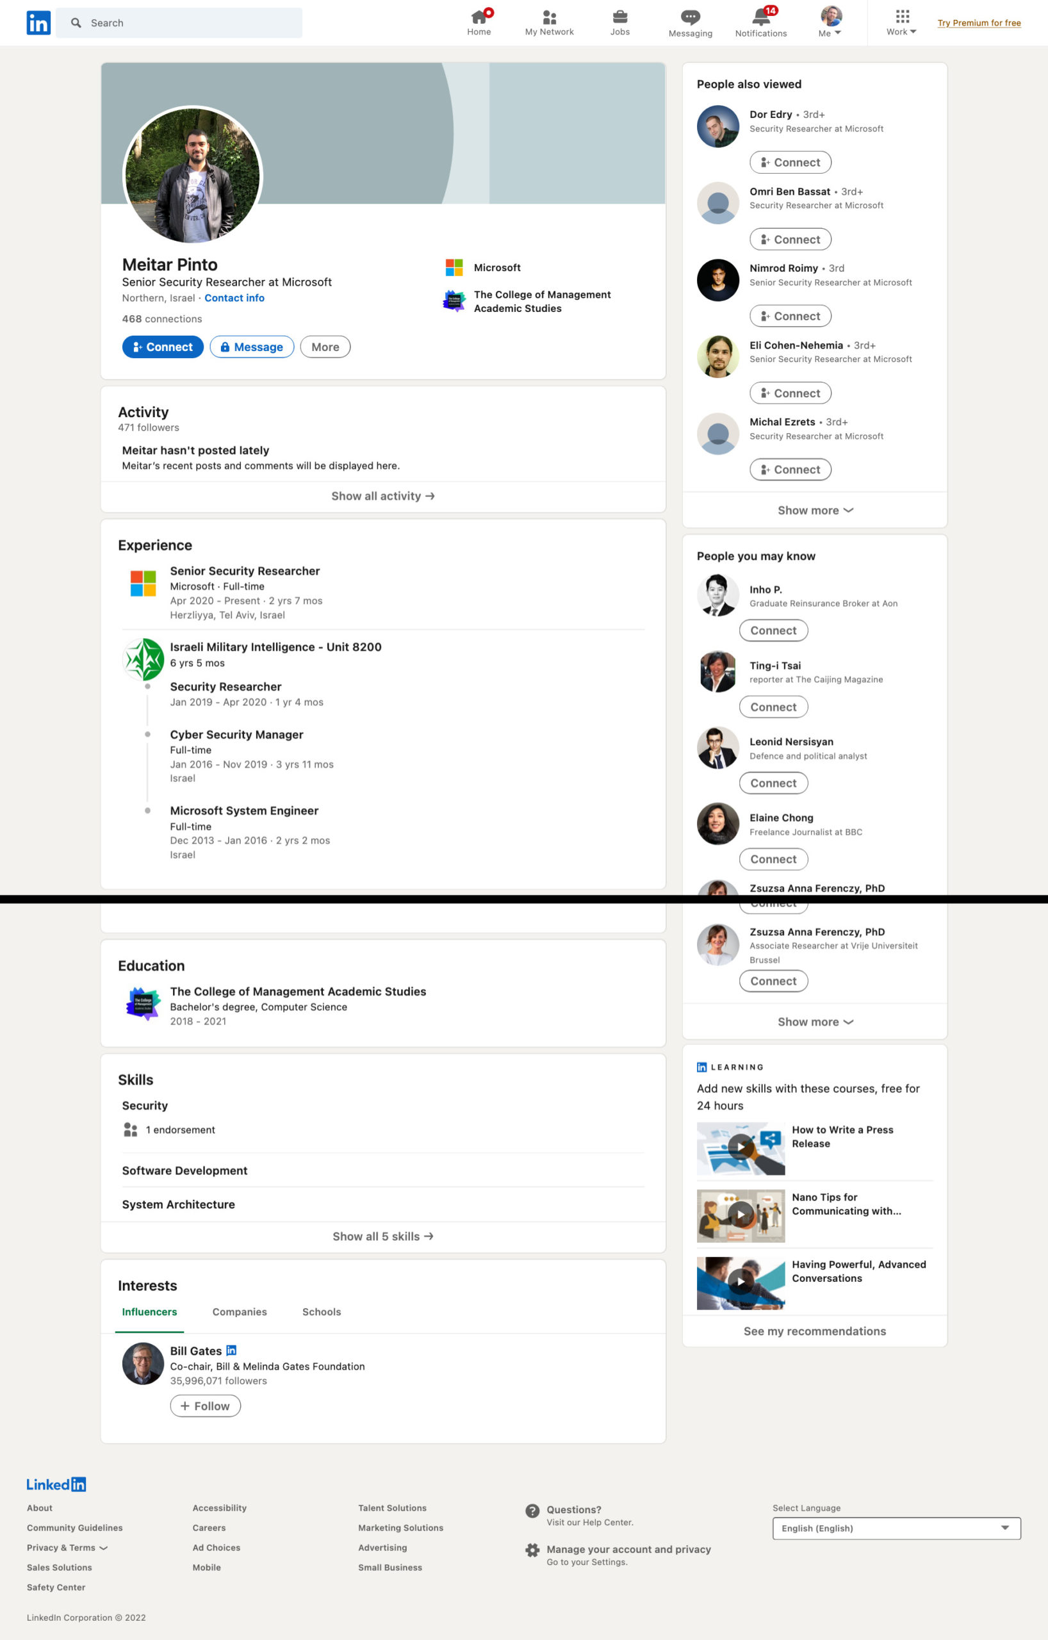Connect with Michal Ezrets

(x=790, y=469)
